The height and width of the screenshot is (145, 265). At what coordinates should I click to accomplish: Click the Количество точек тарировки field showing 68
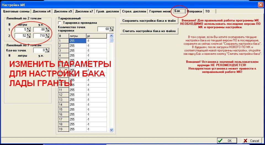point(104,29)
